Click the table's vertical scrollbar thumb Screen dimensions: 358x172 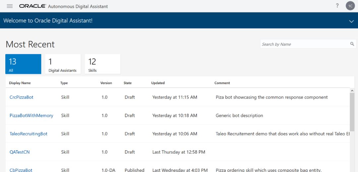point(352,112)
